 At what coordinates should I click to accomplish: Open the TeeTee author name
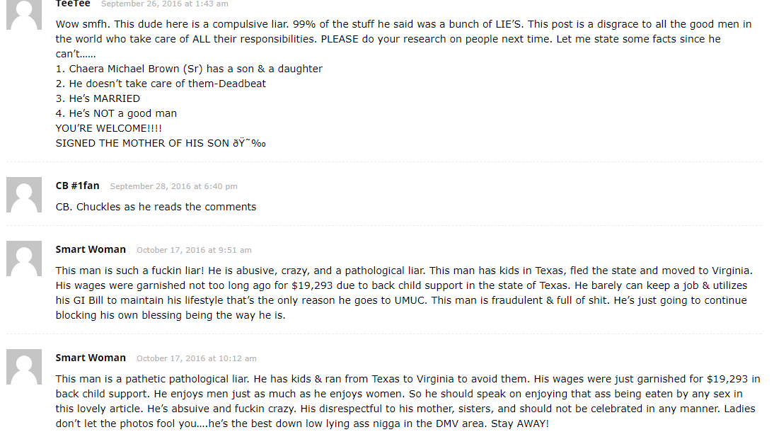(73, 4)
